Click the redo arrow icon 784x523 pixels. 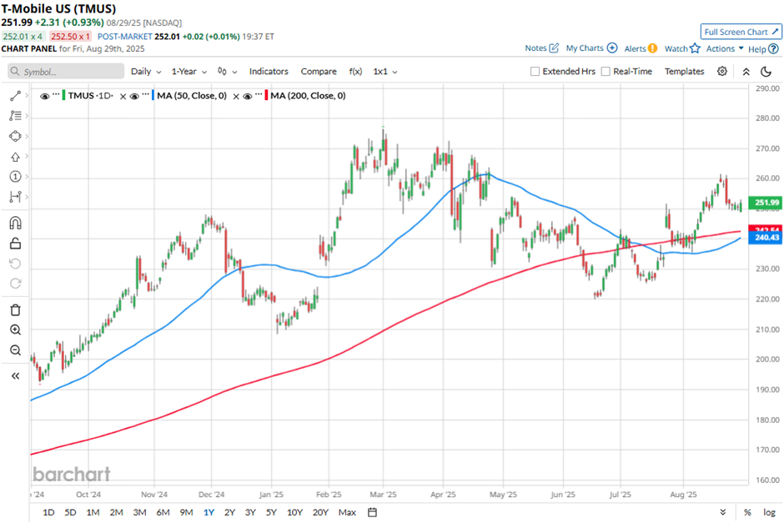(15, 284)
